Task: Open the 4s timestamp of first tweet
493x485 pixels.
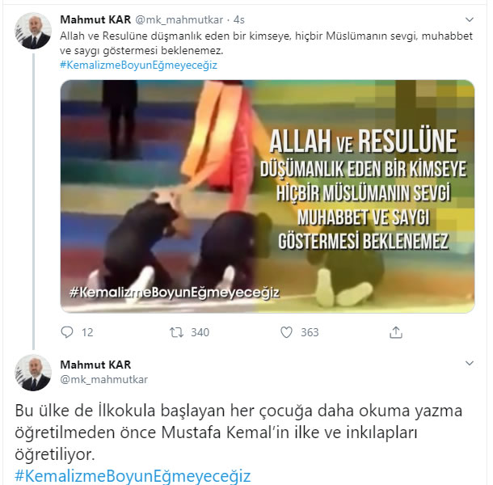Action: click(x=239, y=20)
